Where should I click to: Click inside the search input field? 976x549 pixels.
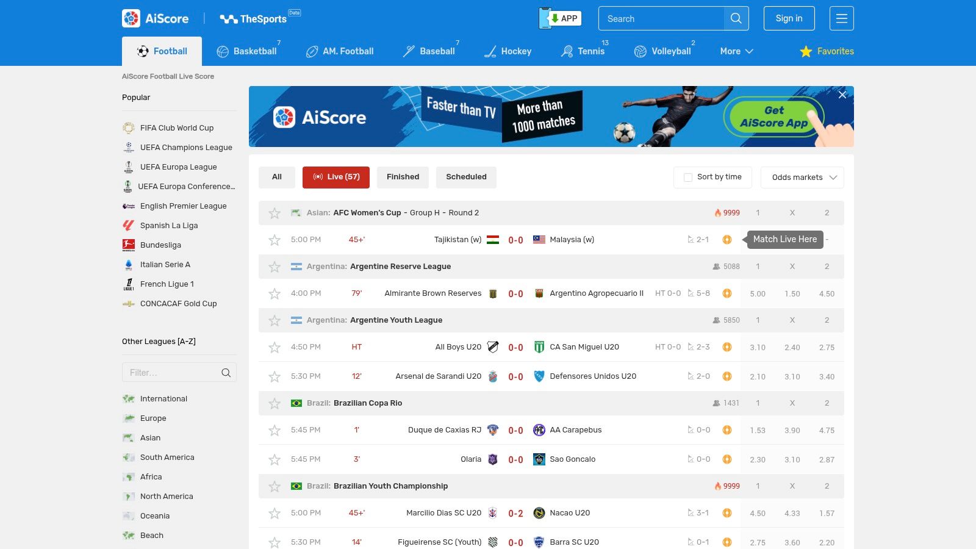click(659, 18)
